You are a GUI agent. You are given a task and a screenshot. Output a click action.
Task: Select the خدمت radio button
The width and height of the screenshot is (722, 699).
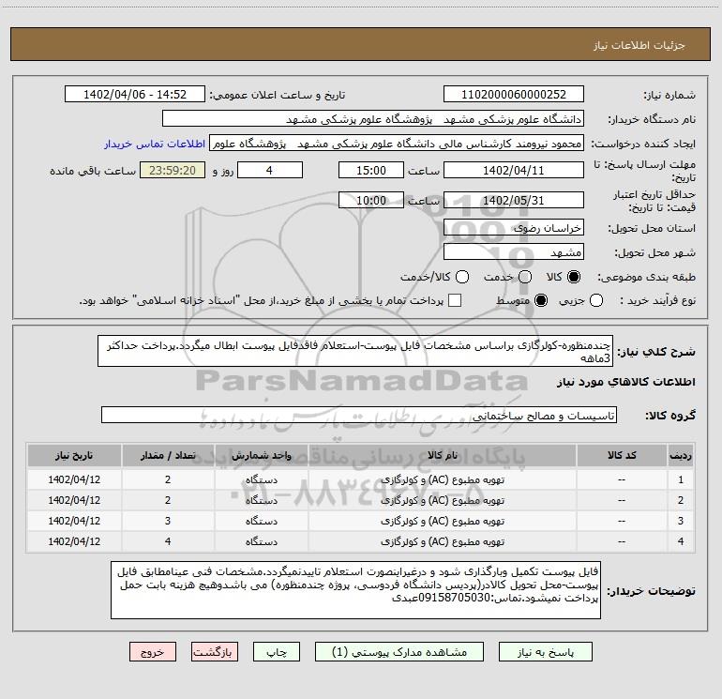525,277
